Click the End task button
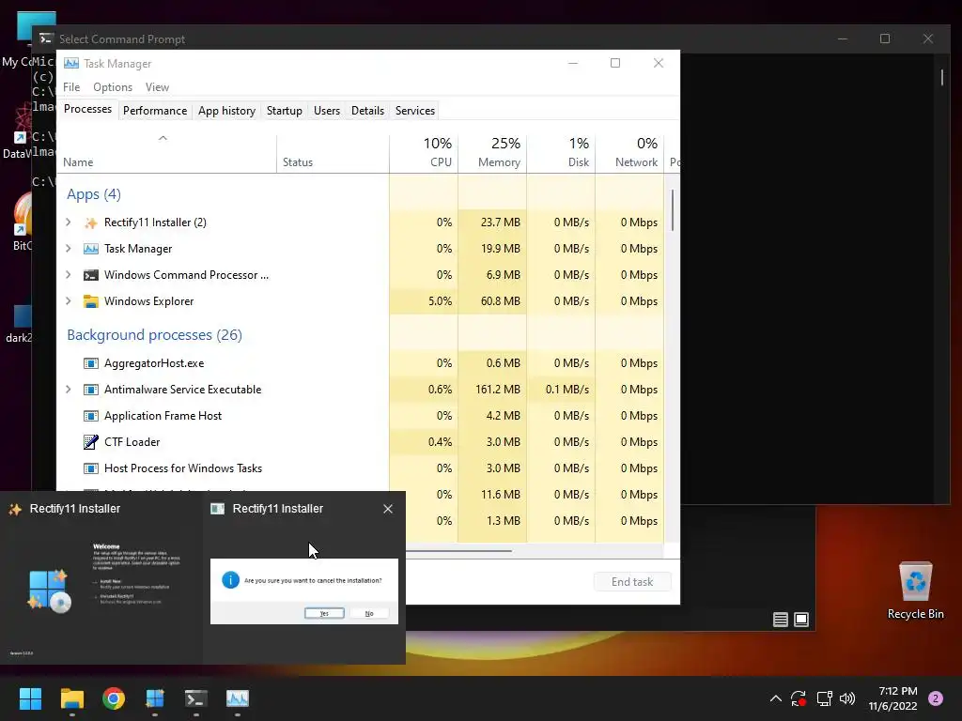 (632, 582)
